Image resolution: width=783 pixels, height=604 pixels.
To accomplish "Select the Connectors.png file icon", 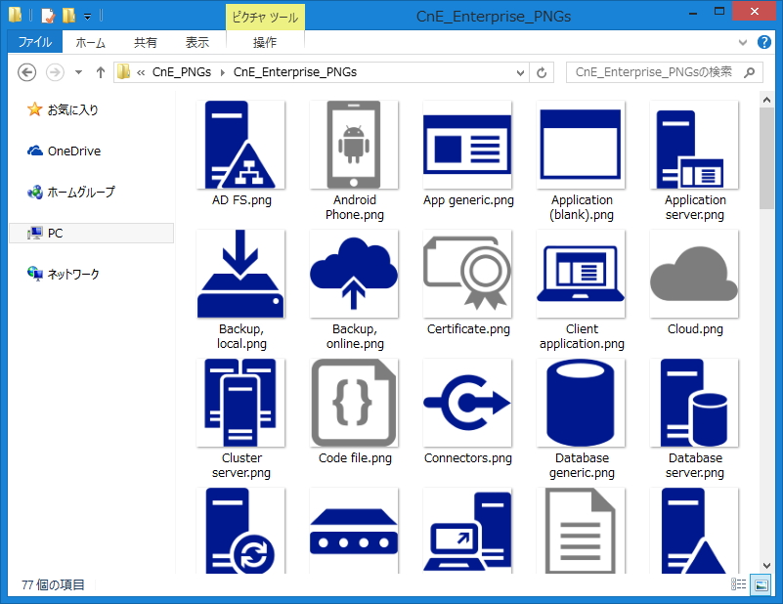I will coord(467,403).
